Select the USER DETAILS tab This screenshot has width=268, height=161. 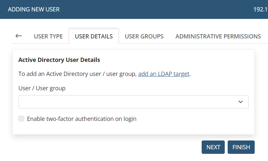click(x=94, y=36)
